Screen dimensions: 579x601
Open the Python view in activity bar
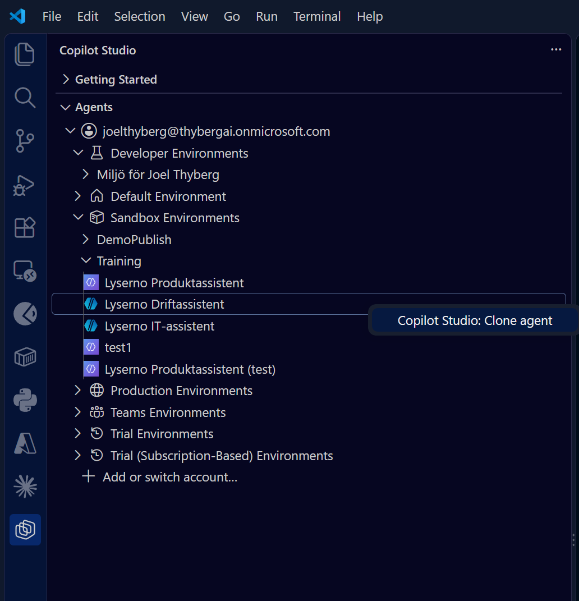25,400
